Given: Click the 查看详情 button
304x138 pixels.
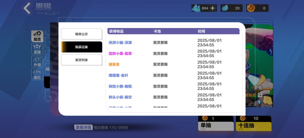Looking at the screenshot, I should (x=83, y=127).
